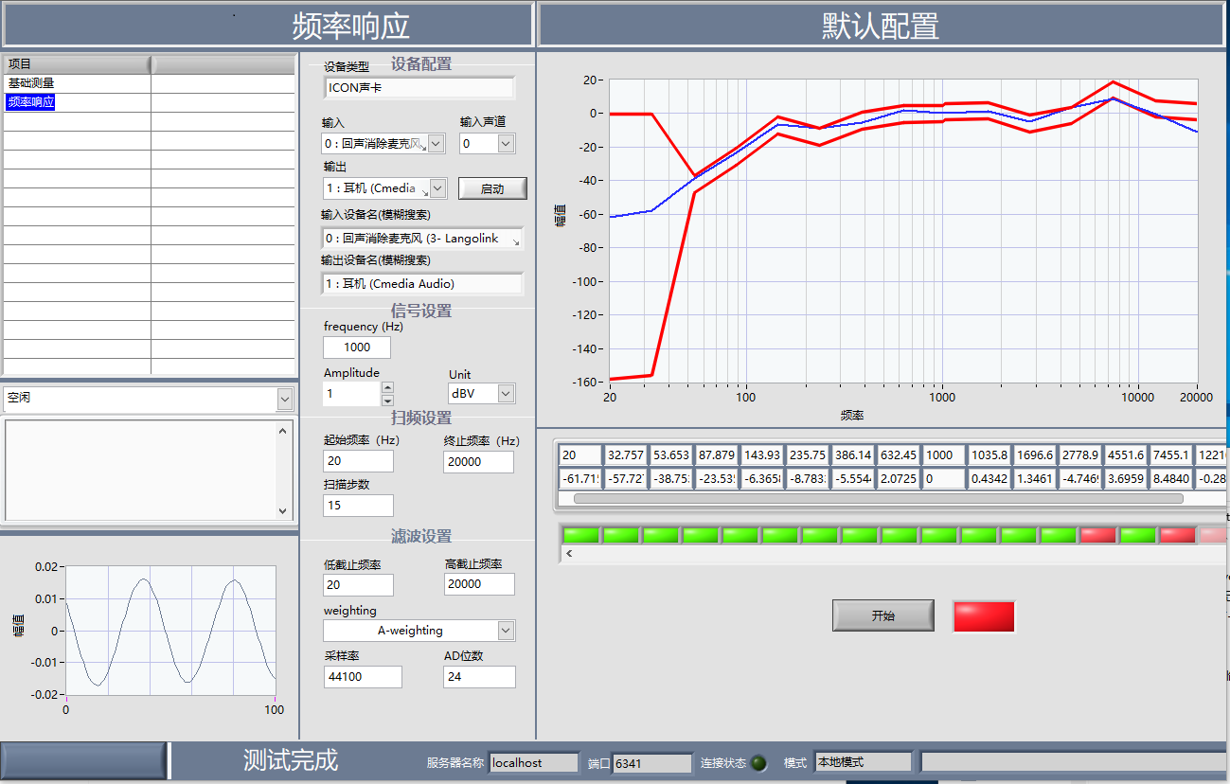Click the amplitude cell 0.4342

pos(989,479)
